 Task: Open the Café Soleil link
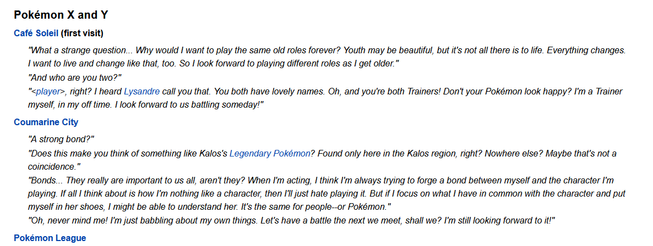coord(36,33)
